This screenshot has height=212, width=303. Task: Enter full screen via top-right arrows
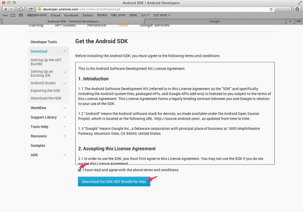300,3
